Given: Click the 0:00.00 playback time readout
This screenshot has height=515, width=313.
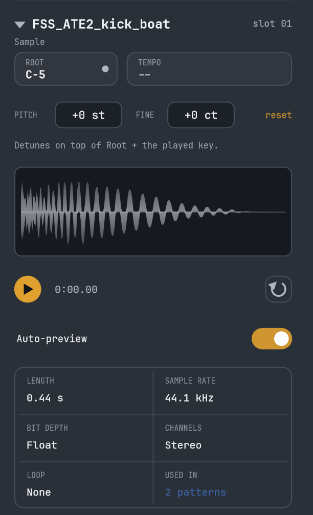Looking at the screenshot, I should tap(76, 289).
